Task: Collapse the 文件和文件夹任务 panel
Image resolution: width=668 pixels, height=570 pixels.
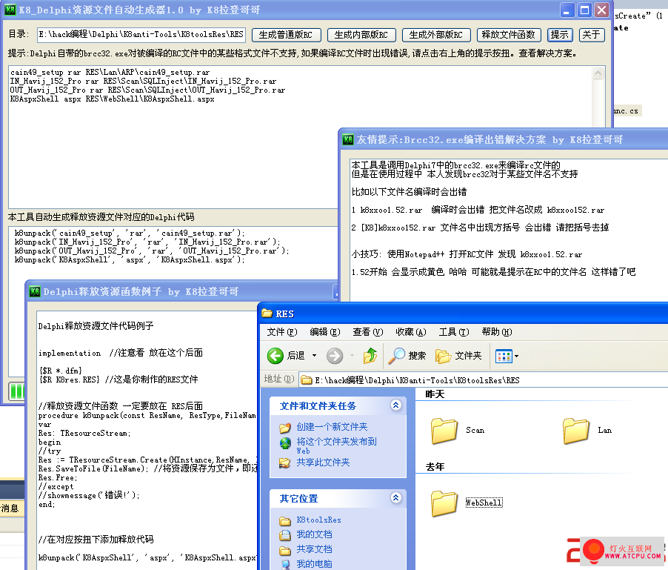Action: pyautogui.click(x=395, y=405)
